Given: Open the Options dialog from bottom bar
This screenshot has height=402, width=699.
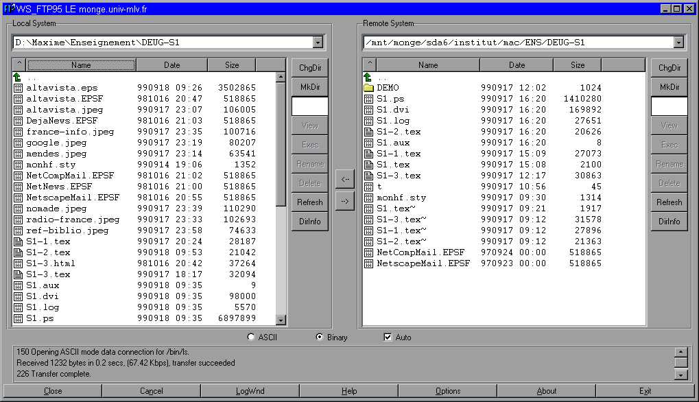Looking at the screenshot, I should click(448, 391).
